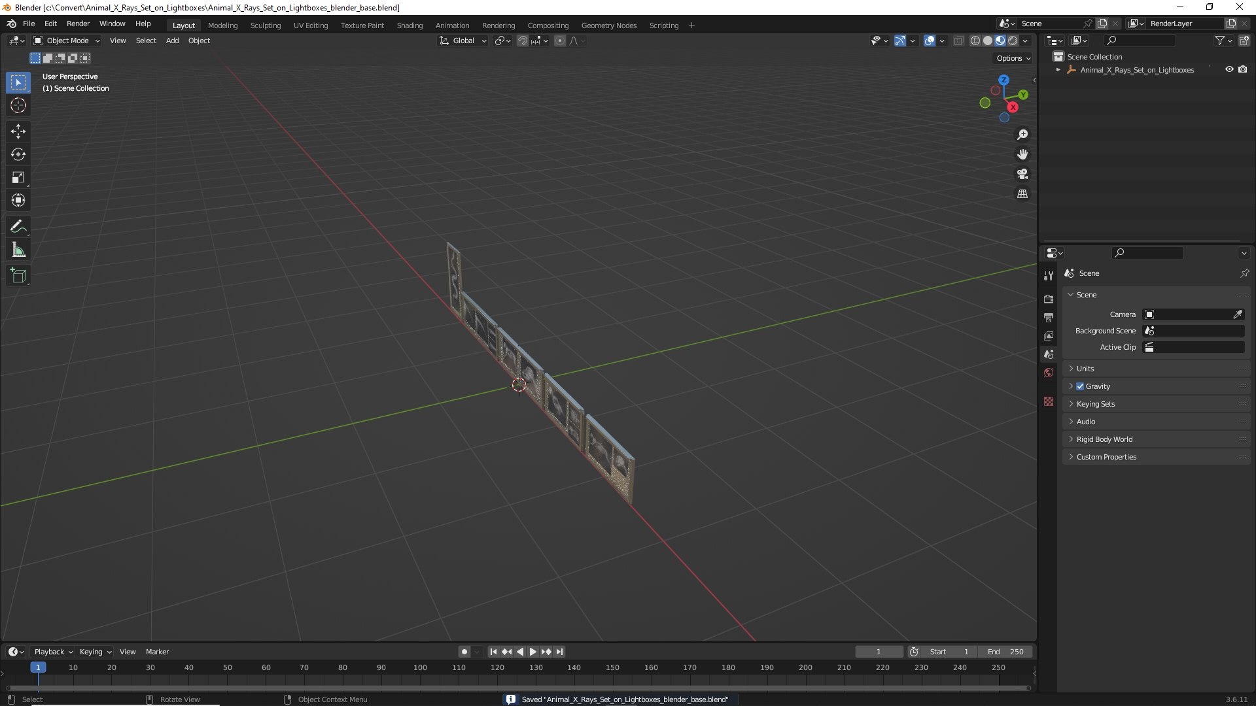Click the pan hand viewport icon
The image size is (1256, 706).
[1022, 154]
